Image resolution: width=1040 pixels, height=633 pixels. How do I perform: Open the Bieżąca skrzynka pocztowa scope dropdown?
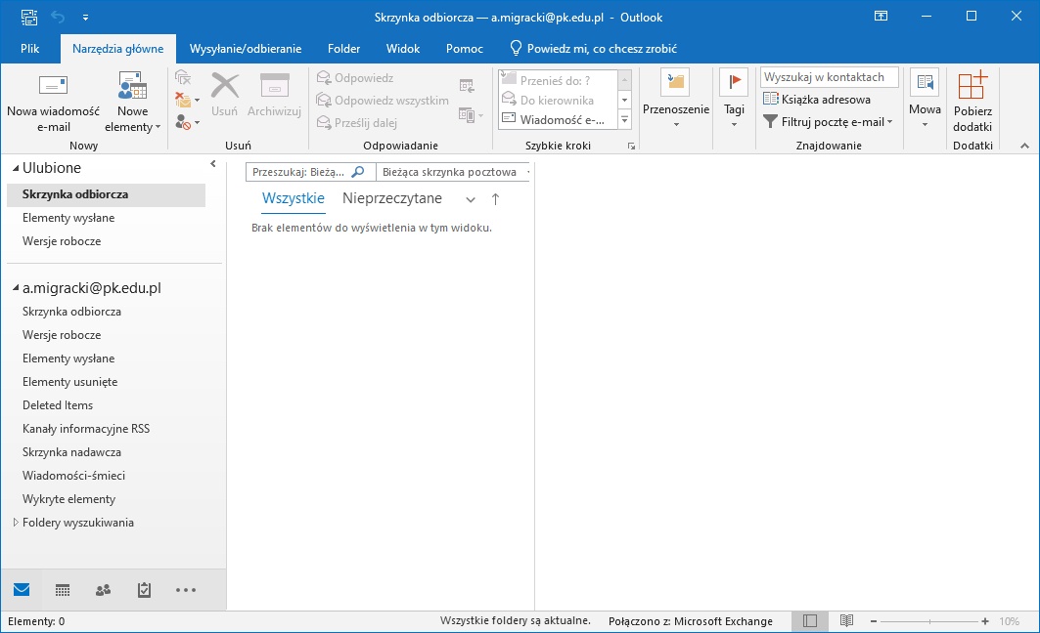(454, 172)
